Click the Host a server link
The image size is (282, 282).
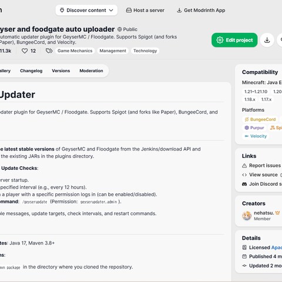point(145,10)
